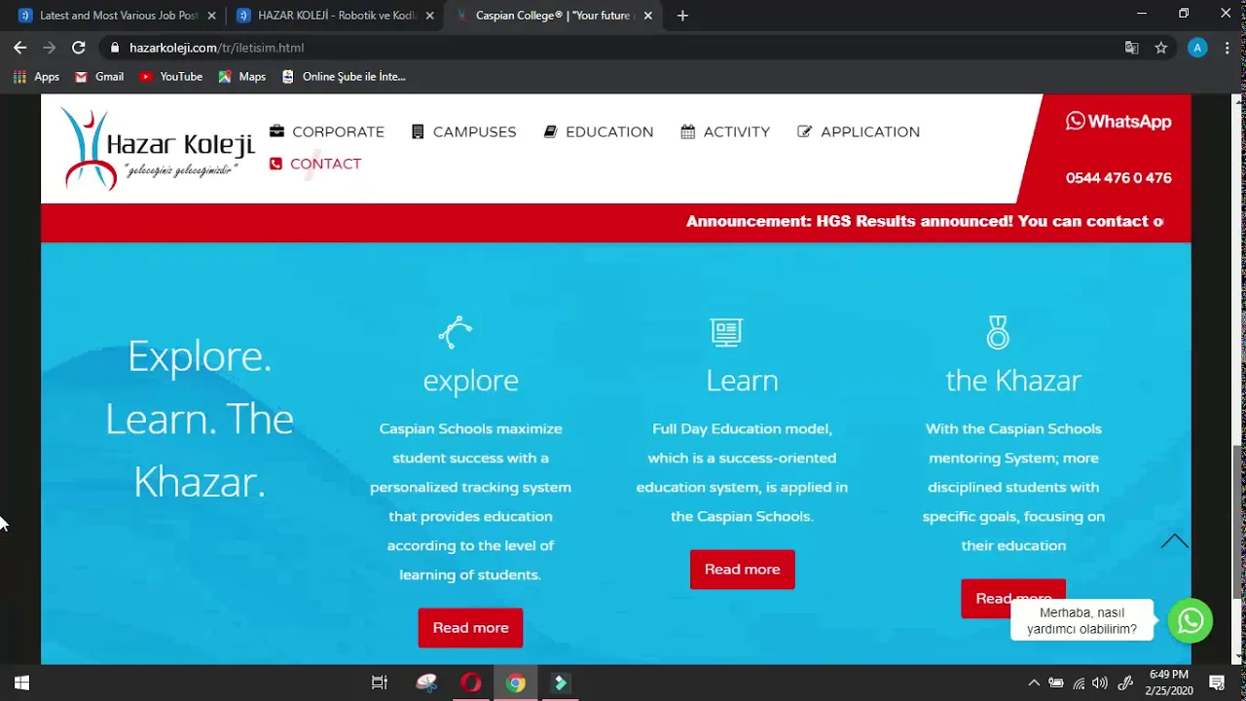This screenshot has width=1246, height=701.
Task: Open the Wi-Fi network tray icon
Action: 1079,683
